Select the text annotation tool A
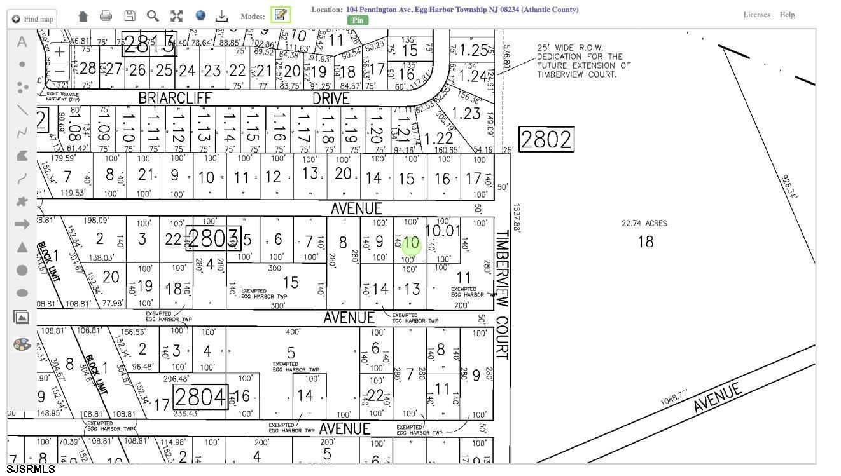 (x=22, y=42)
